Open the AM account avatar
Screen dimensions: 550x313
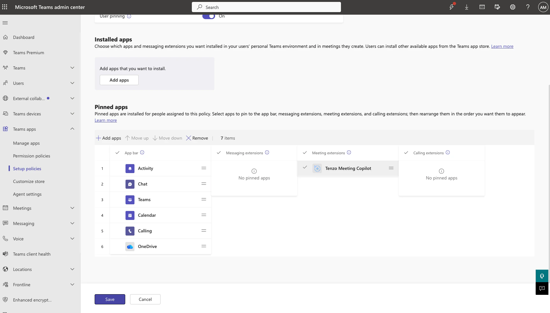click(x=543, y=7)
